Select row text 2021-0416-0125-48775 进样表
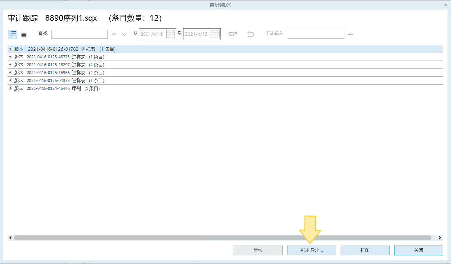This screenshot has height=264, width=451. 56,57
